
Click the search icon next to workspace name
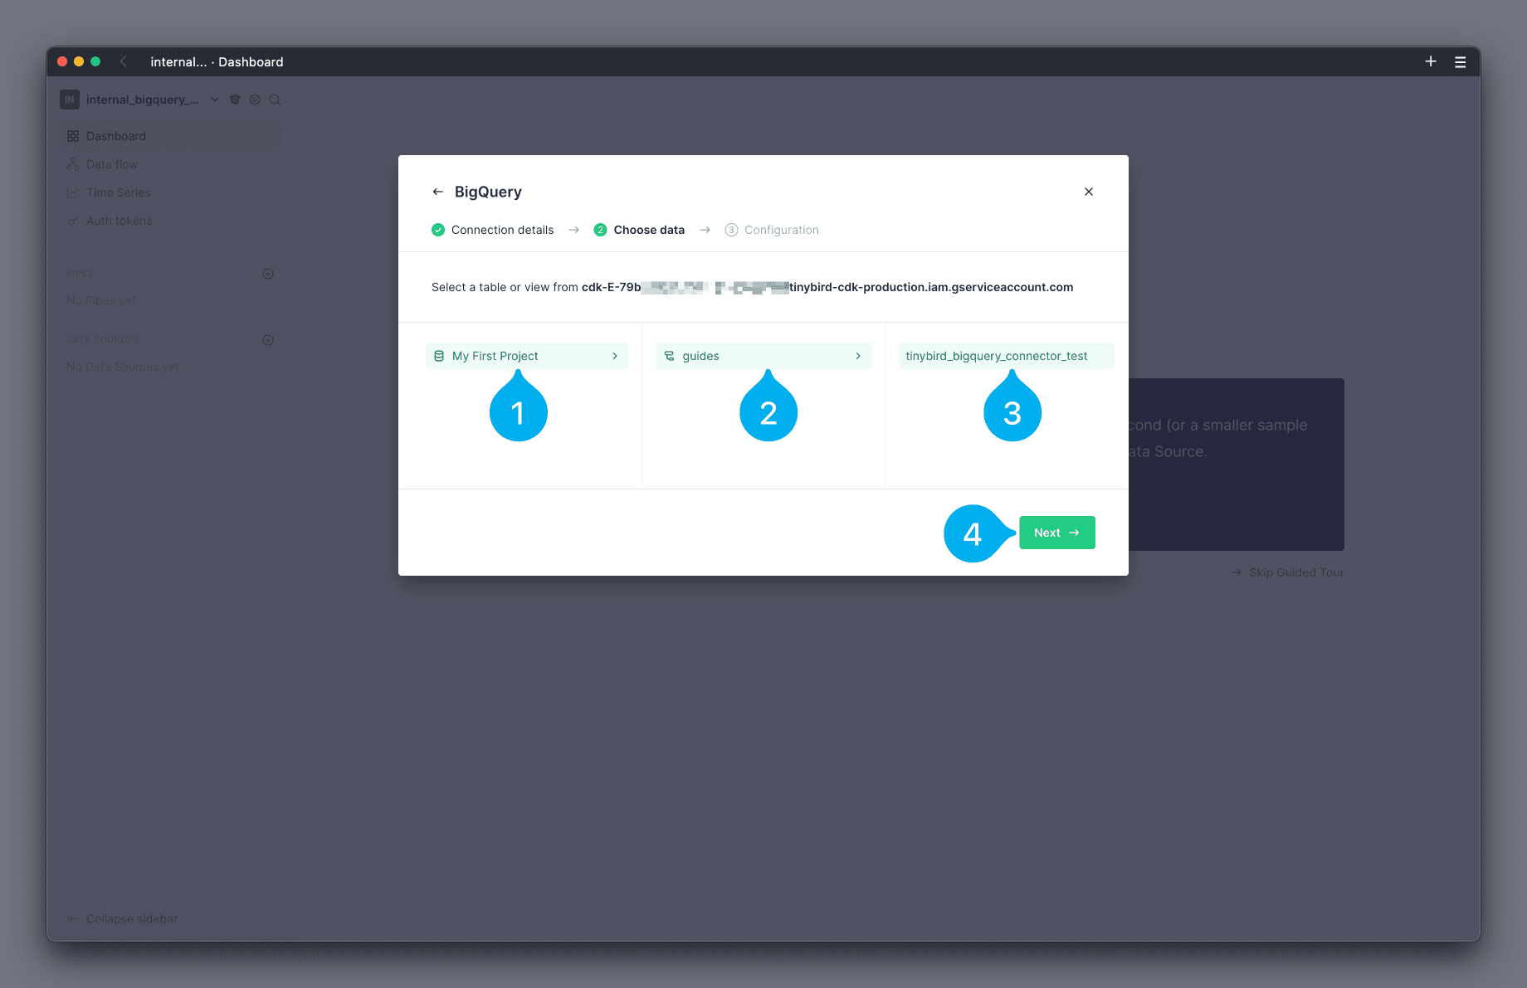click(275, 100)
